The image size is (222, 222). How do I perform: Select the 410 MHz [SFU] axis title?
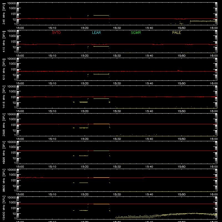(4, 41)
